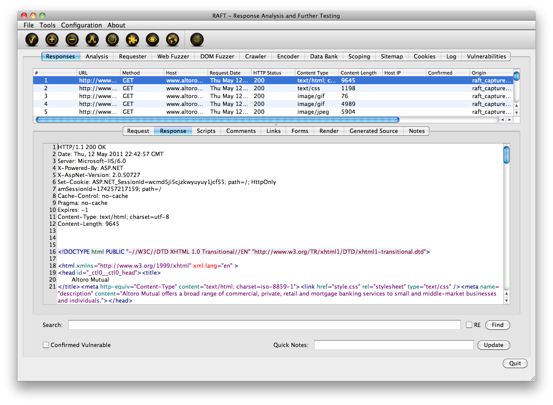Sort by the Method column header
The image size is (553, 405).
tap(142, 73)
